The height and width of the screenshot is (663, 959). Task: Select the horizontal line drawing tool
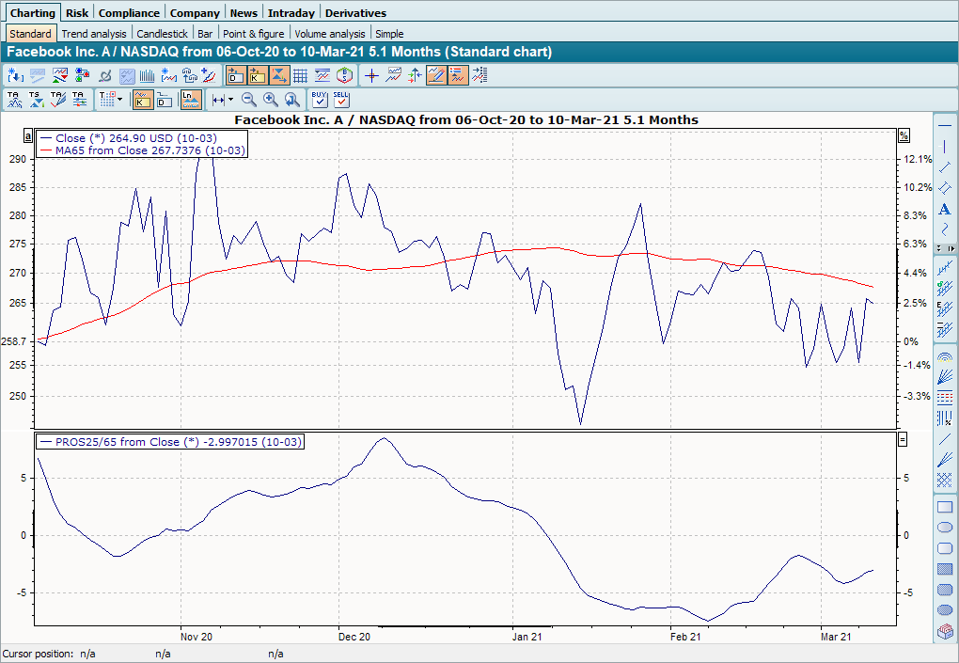(945, 126)
